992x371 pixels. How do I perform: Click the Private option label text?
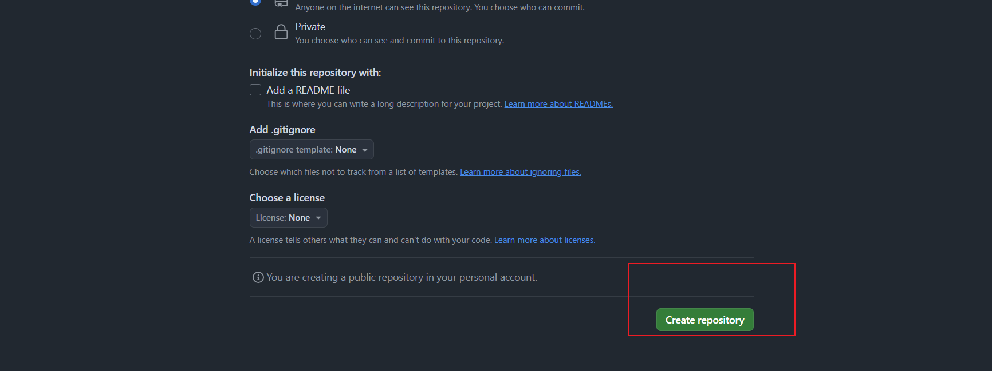[x=310, y=27]
